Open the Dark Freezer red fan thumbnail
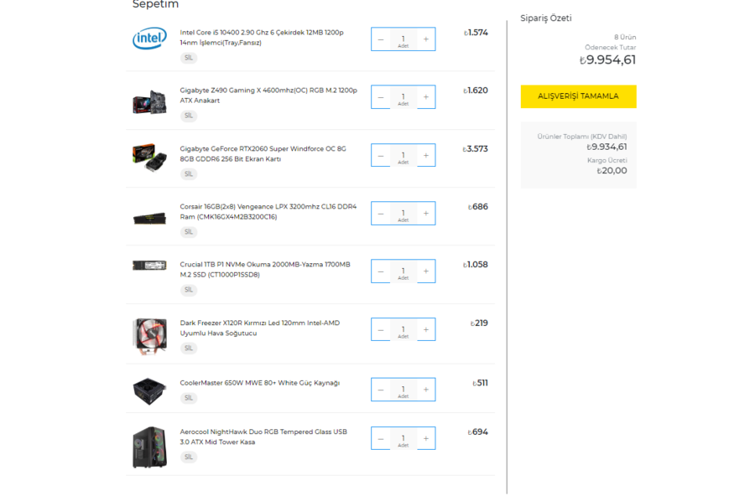This screenshot has height=496, width=755. [x=150, y=336]
